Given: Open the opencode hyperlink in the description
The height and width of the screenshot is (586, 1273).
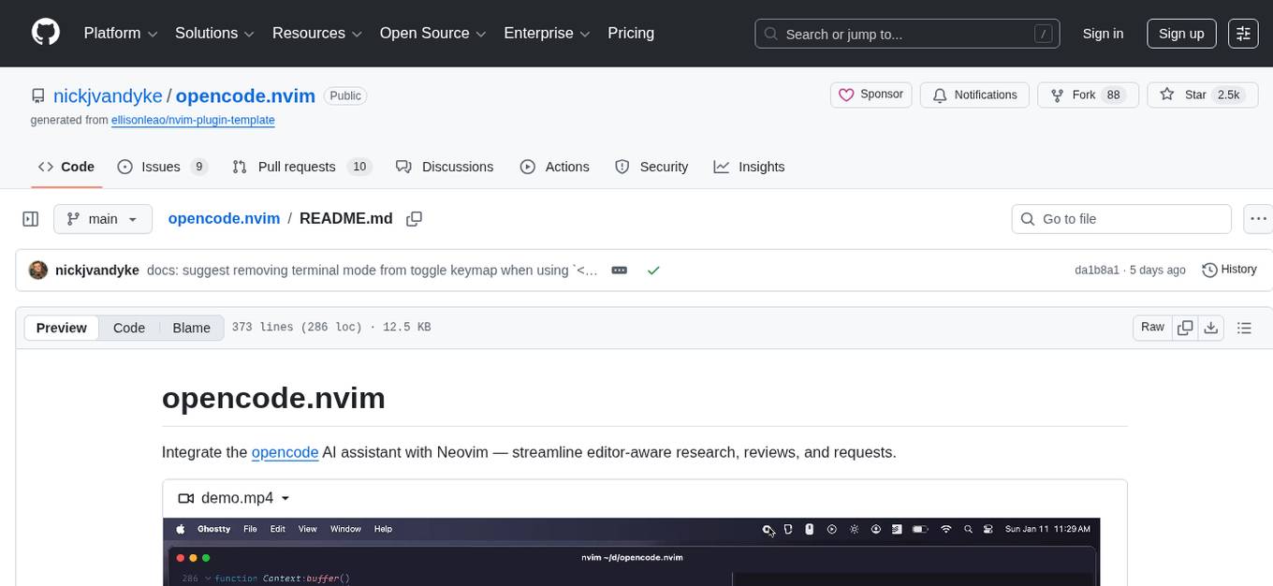Looking at the screenshot, I should tap(285, 452).
